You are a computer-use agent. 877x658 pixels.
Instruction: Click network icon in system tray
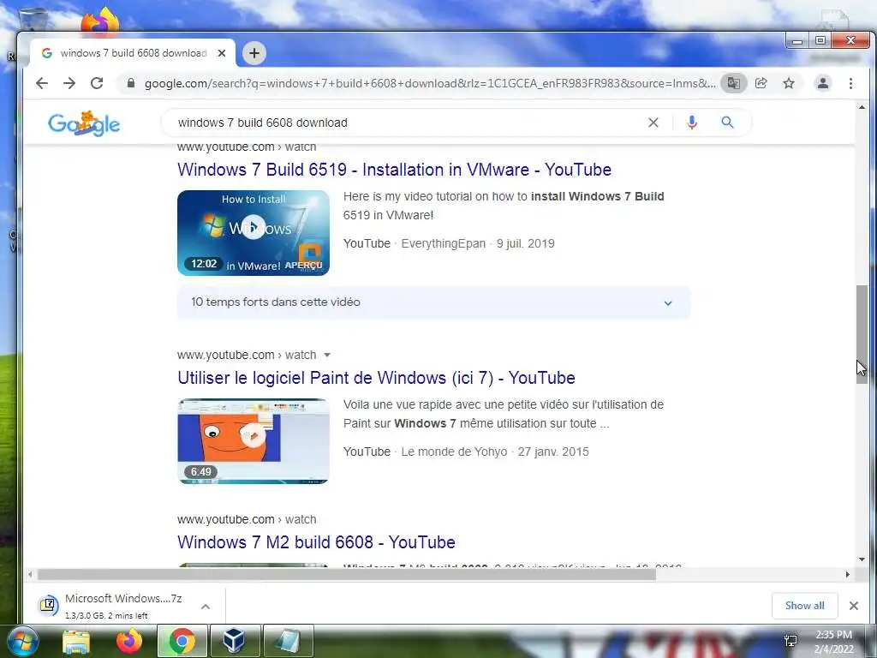point(790,641)
